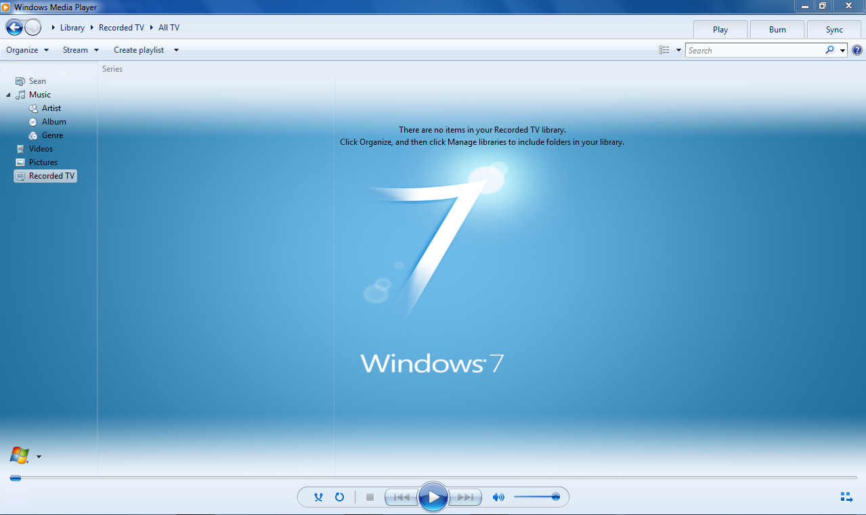Select the Sean playlist library item

point(30,81)
